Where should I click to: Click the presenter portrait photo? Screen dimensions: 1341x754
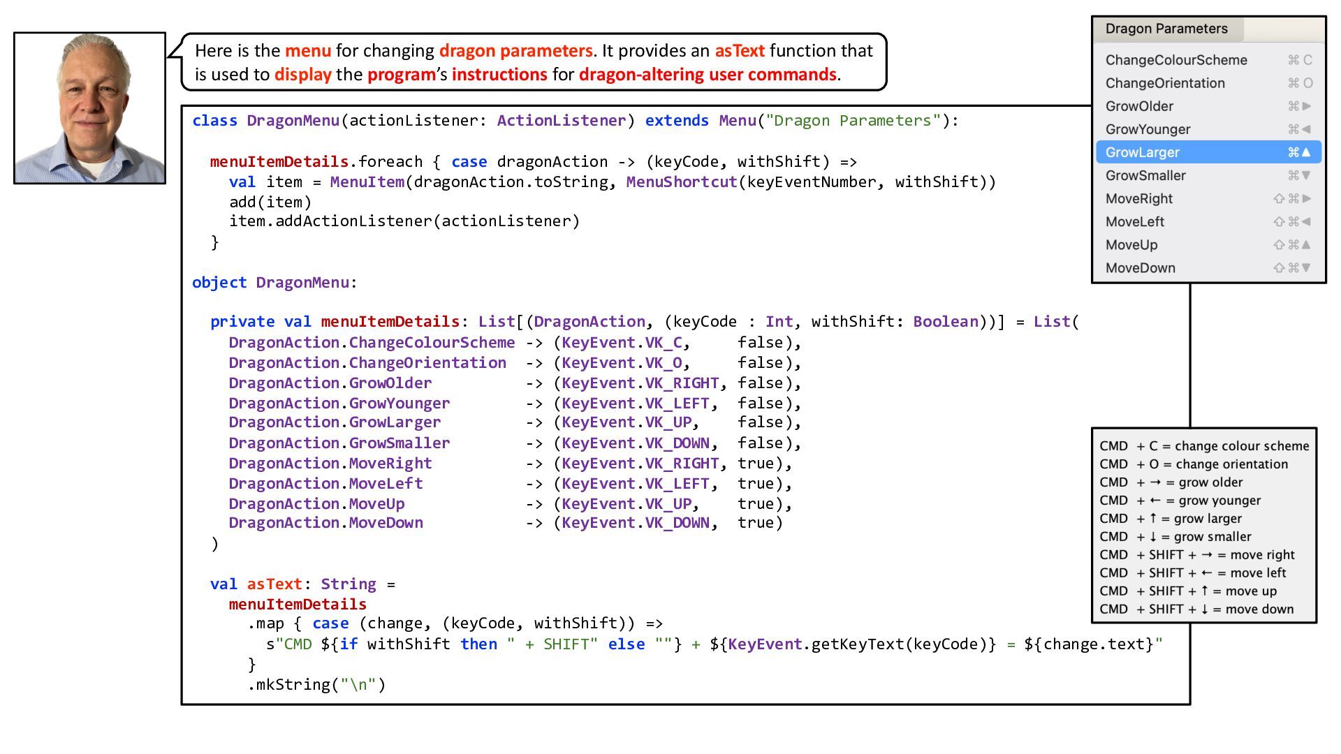click(x=89, y=108)
